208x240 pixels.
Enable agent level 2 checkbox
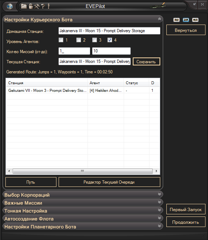tap(79, 40)
